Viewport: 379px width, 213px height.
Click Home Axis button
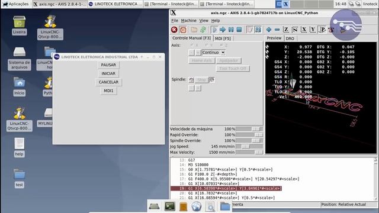(201, 60)
